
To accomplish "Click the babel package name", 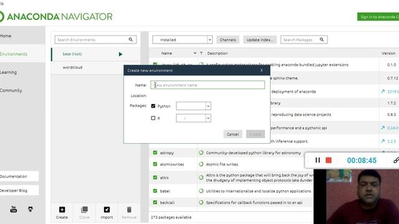I will click(165, 191).
